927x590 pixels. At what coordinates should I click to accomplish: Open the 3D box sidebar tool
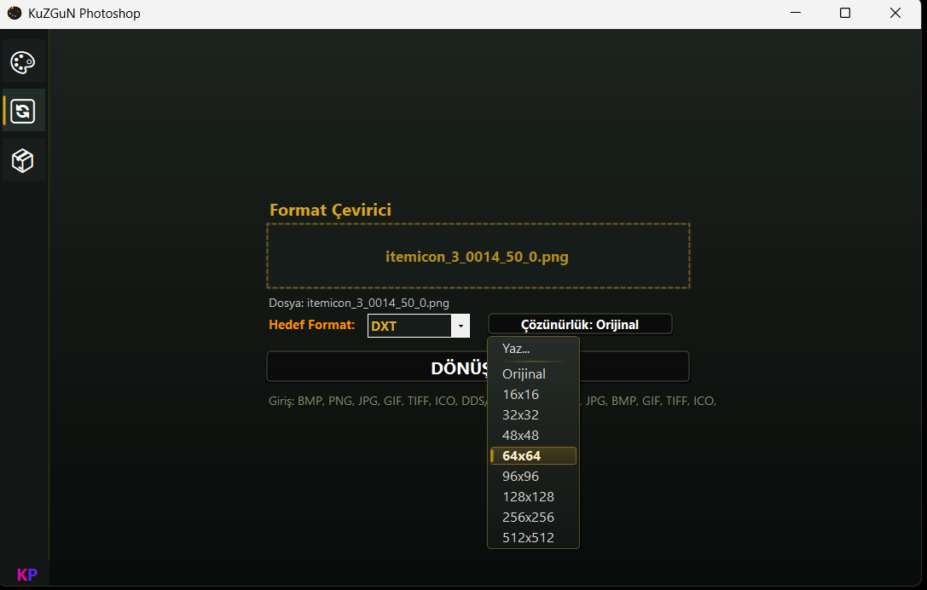[23, 160]
